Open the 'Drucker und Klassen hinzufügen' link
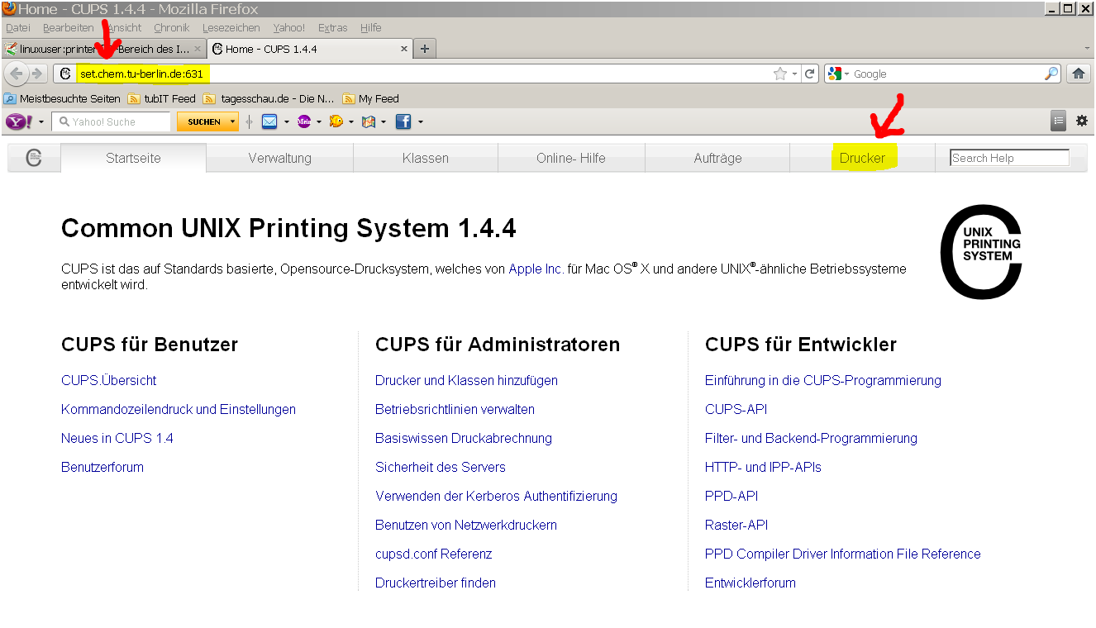This screenshot has width=1096, height=628. (x=466, y=380)
